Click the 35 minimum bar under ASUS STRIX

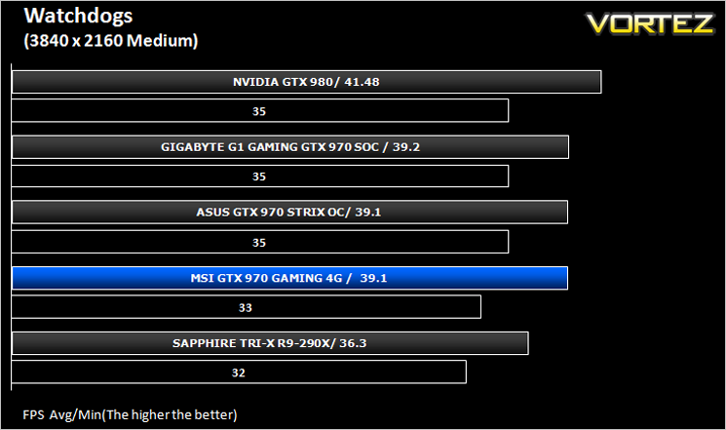pyautogui.click(x=260, y=242)
